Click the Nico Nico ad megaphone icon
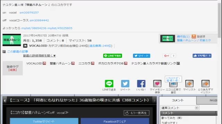The width and height of the screenshot is (222, 124). click(173, 84)
